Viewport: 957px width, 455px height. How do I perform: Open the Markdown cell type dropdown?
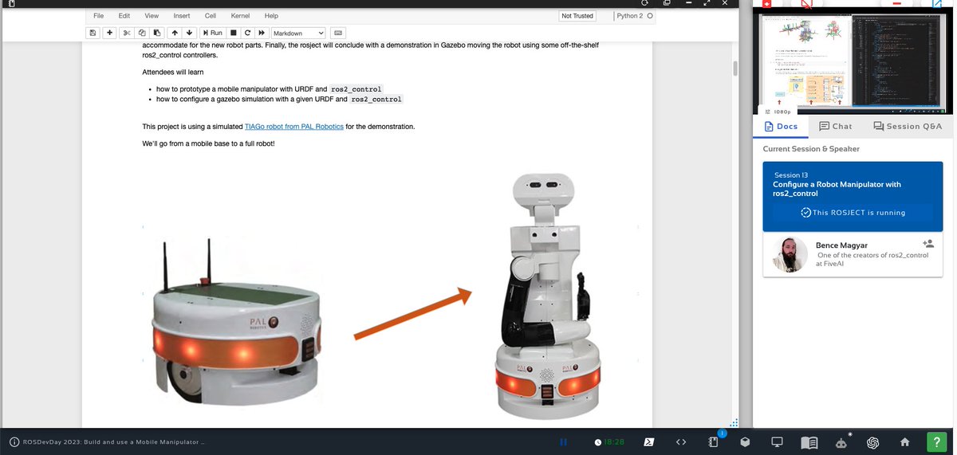(x=298, y=33)
